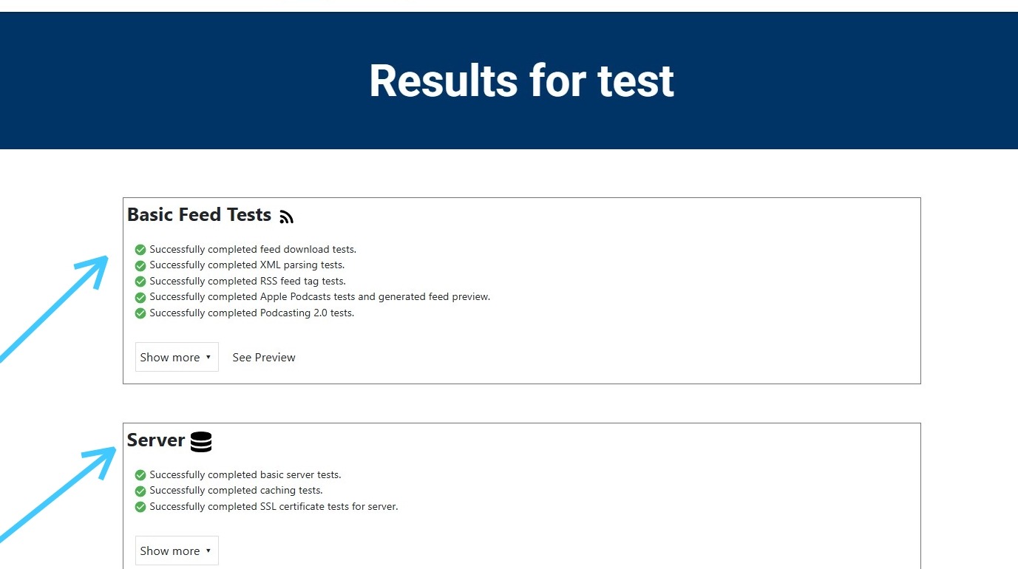Viewport: 1018px width, 569px height.
Task: Open the See Preview link
Action: tap(264, 357)
